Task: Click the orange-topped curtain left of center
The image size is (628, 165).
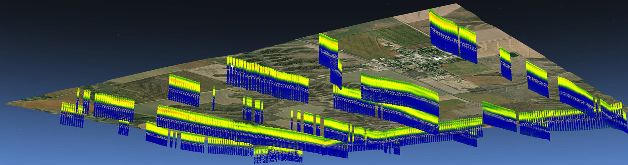Action: click(x=184, y=90)
